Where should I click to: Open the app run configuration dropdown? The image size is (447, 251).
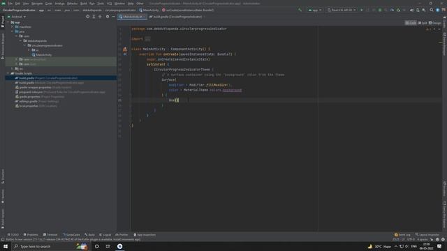click(315, 10)
